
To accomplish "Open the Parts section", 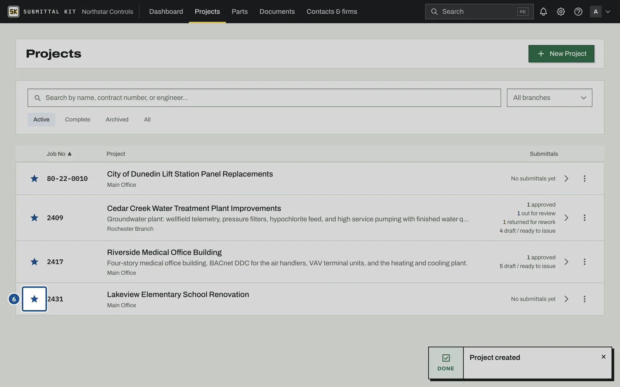I will 239,12.
